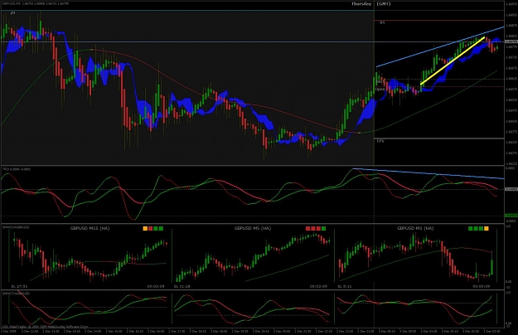This screenshot has height=335, width=518.
Task: Click the GBPUSD M1 (HA) panel title
Action: [x=415, y=228]
